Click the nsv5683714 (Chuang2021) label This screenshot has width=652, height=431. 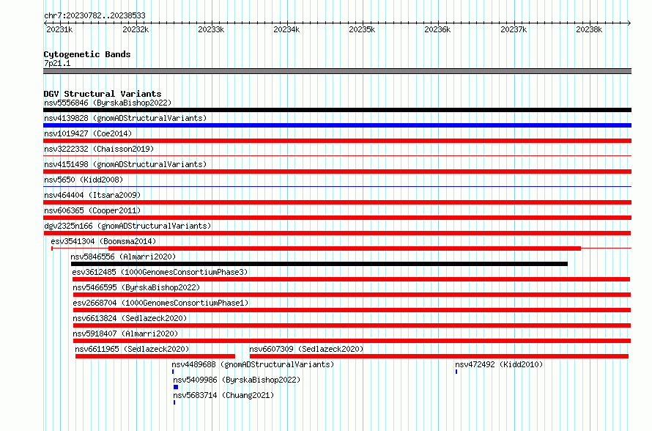[223, 395]
